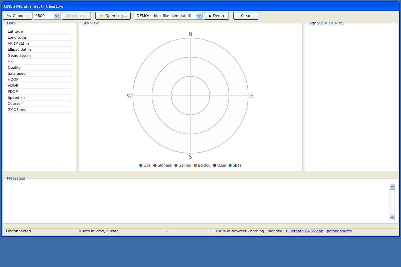The height and width of the screenshot is (267, 401).
Task: Click the Glonass red legend dot
Action: (x=155, y=166)
